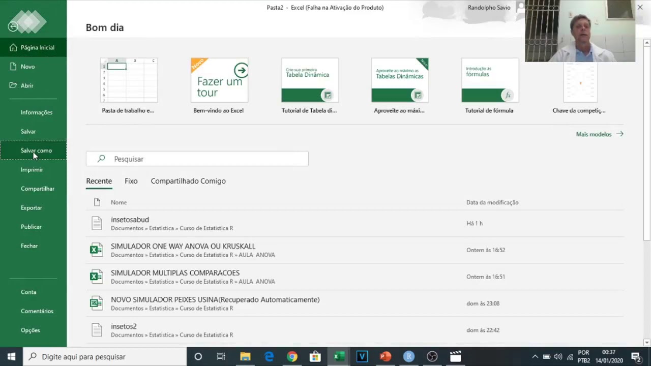Screen dimensions: 651x366
Task: Click the volume icon in system tray
Action: pyautogui.click(x=558, y=356)
